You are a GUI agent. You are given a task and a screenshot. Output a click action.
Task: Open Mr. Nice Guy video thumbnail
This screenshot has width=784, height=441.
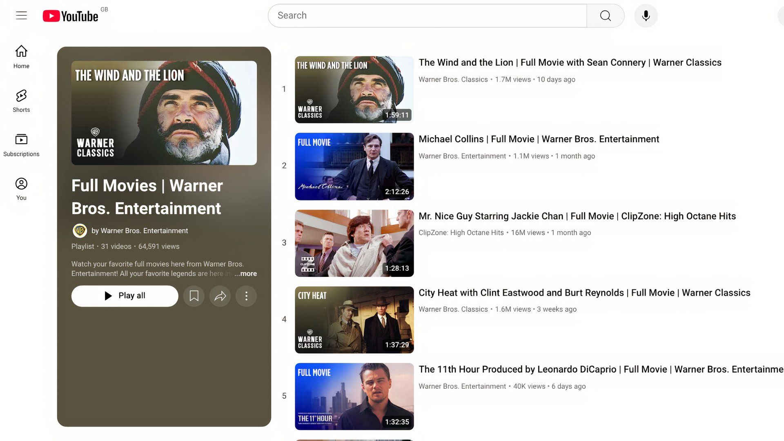tap(354, 243)
